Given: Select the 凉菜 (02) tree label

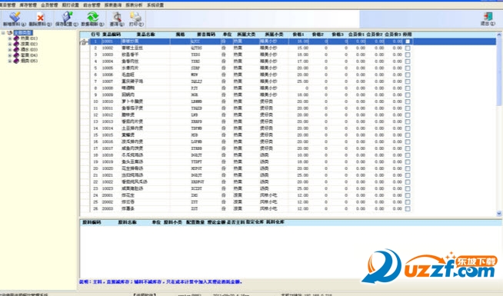Looking at the screenshot, I should click(x=29, y=44).
